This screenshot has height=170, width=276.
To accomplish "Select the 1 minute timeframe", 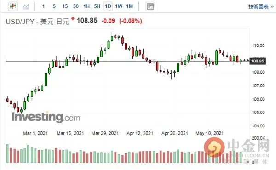I will tap(44, 6).
